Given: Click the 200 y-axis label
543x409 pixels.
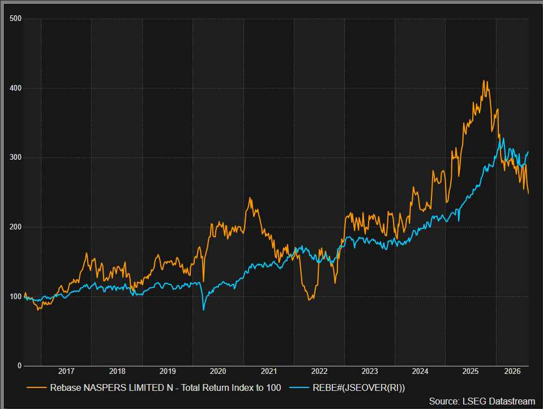Looking at the screenshot, I should point(16,227).
